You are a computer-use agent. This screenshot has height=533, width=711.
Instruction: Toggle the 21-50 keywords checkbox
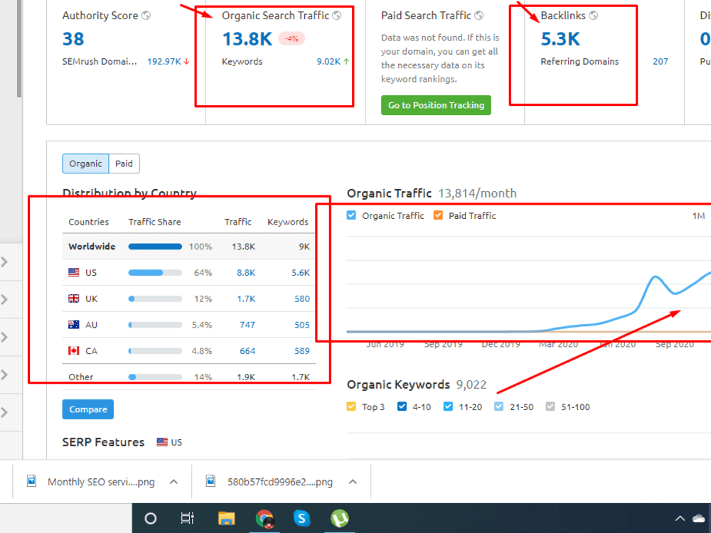[x=499, y=407]
